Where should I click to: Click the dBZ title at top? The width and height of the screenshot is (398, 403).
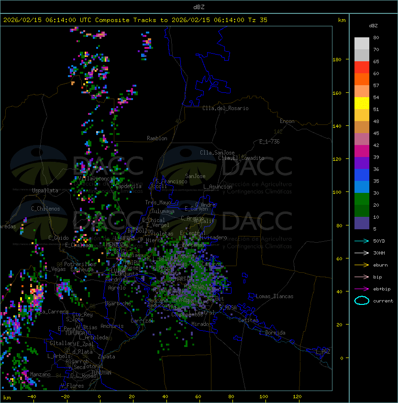click(x=199, y=7)
